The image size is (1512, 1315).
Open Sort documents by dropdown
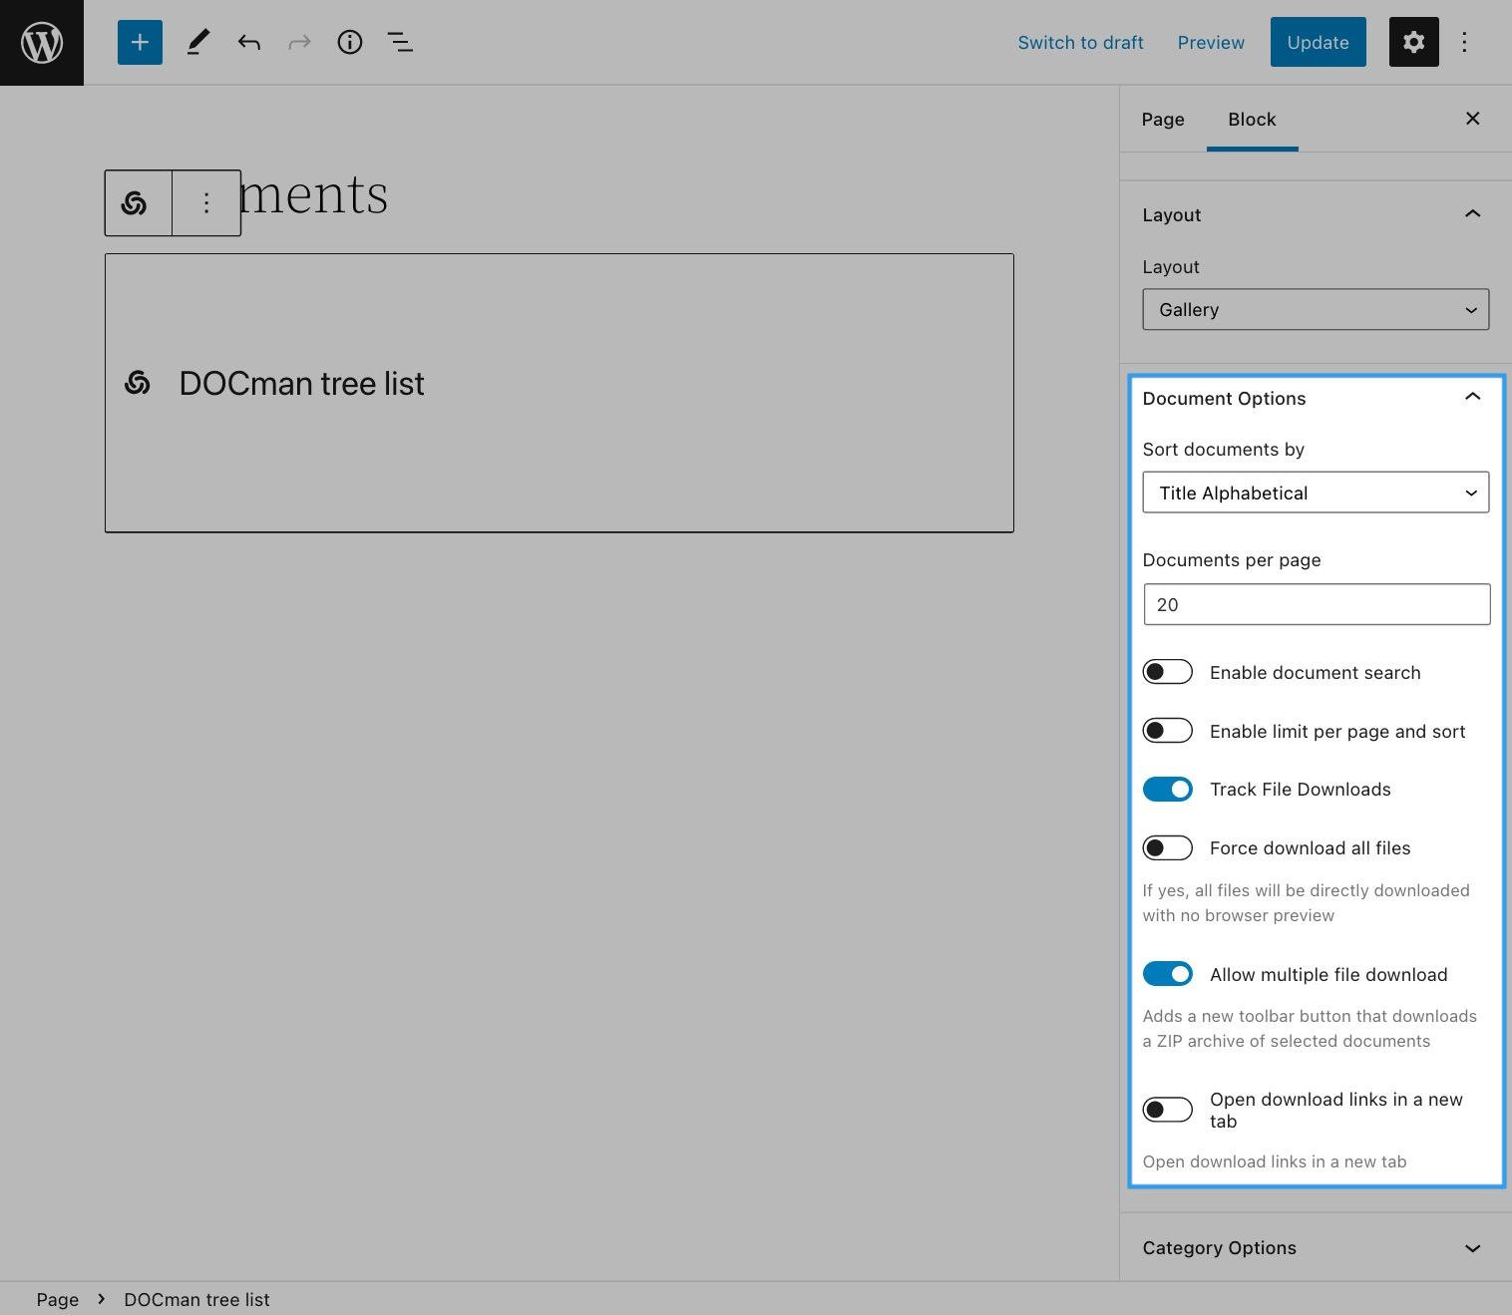click(x=1315, y=493)
